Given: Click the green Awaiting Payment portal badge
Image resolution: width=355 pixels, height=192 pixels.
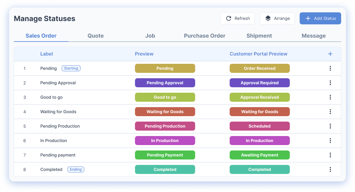Looking at the screenshot, I should coord(260,155).
